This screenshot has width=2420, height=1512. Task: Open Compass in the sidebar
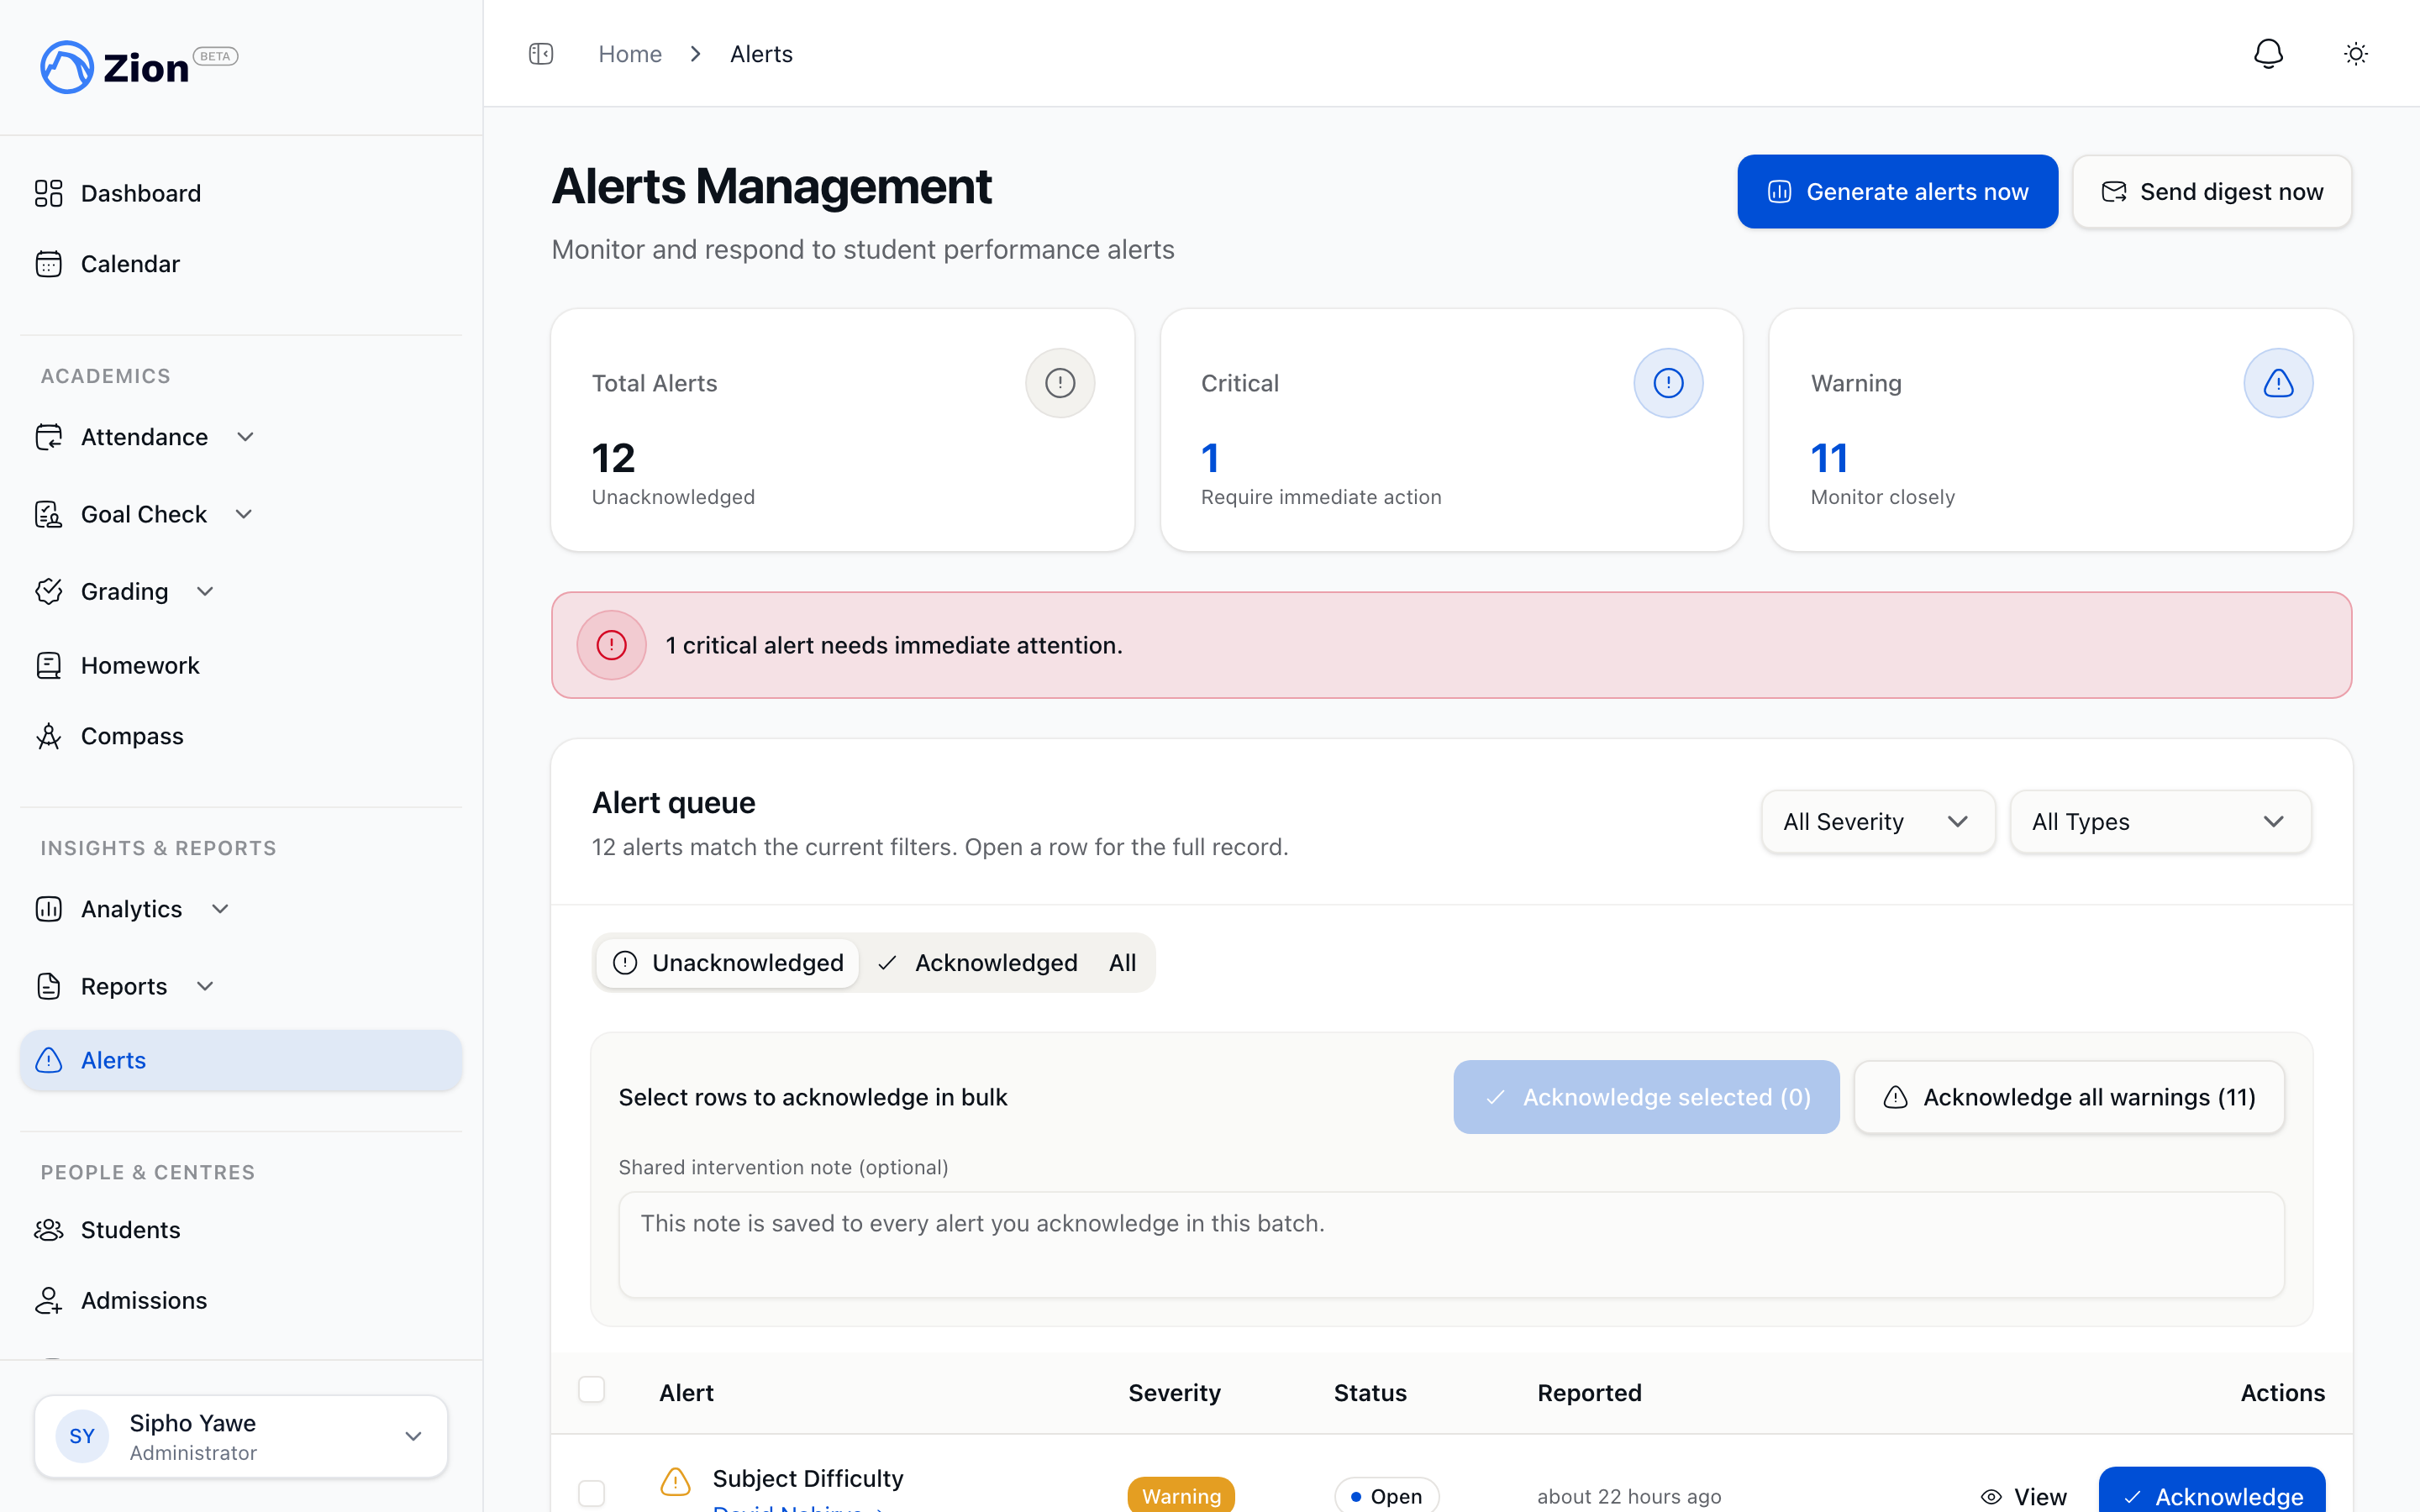tap(241, 736)
